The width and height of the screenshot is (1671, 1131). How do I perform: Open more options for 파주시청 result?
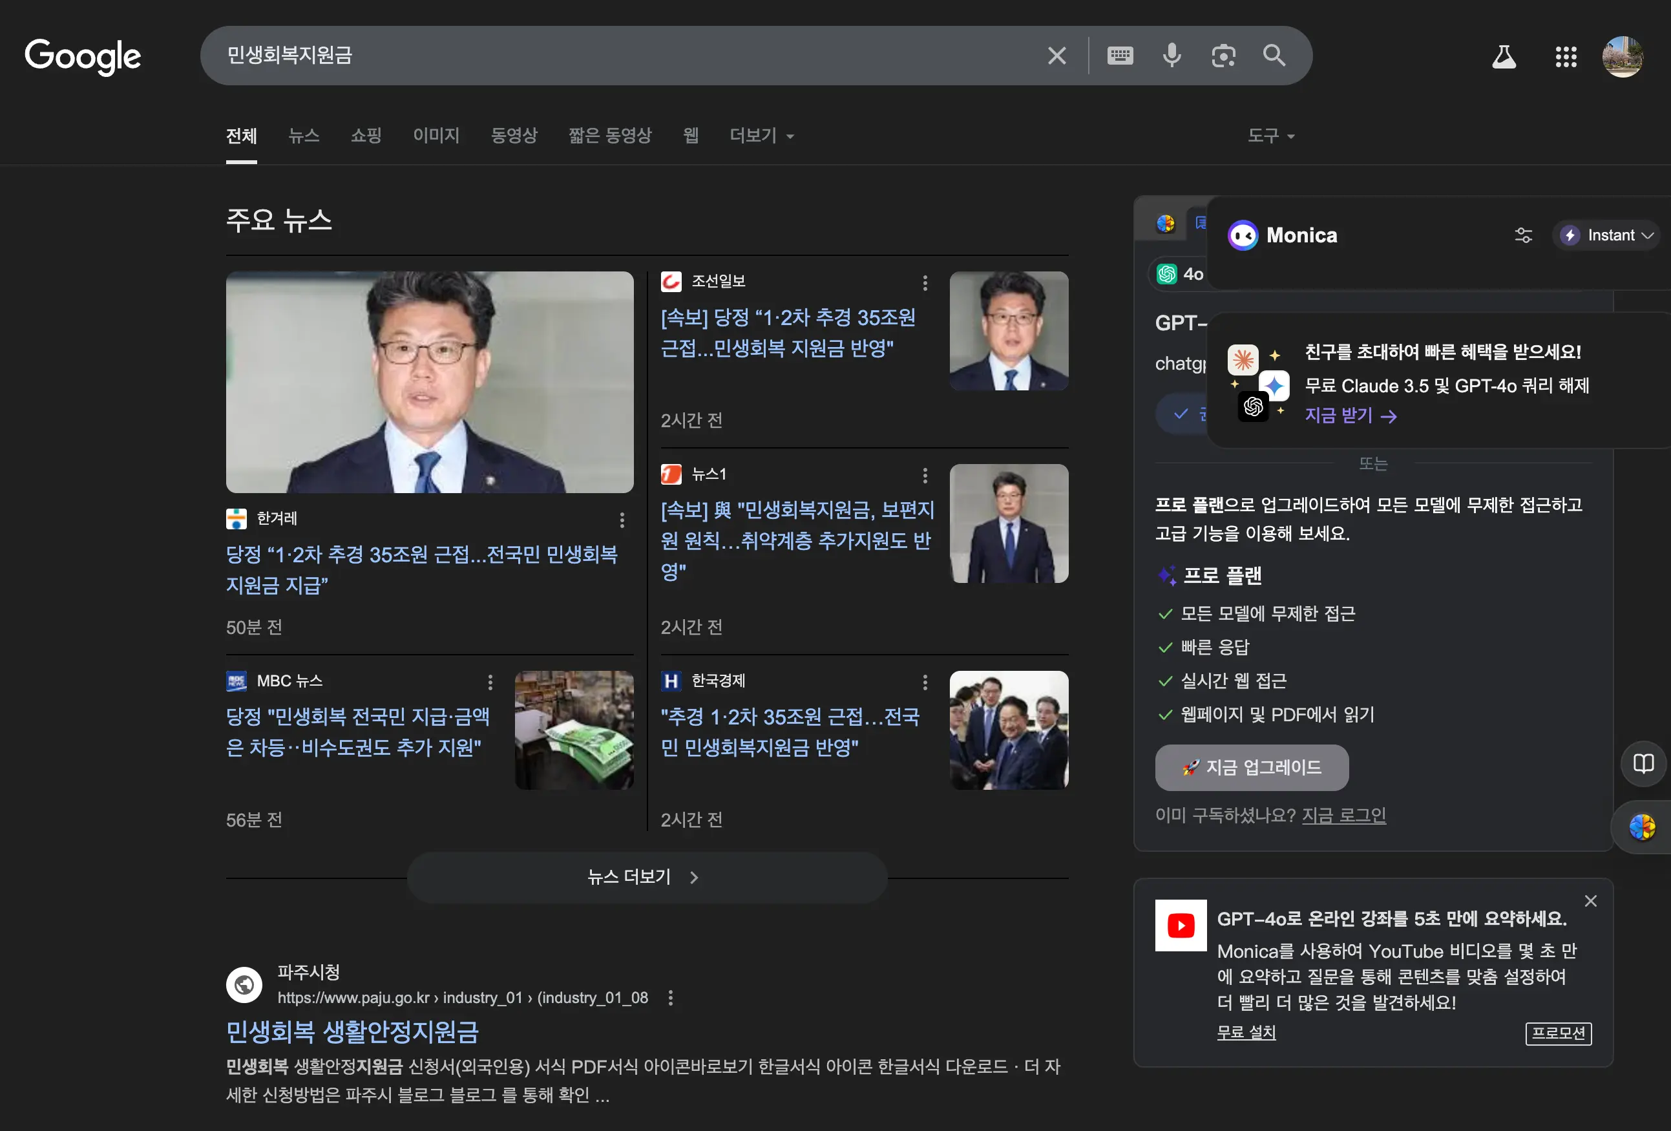tap(670, 997)
